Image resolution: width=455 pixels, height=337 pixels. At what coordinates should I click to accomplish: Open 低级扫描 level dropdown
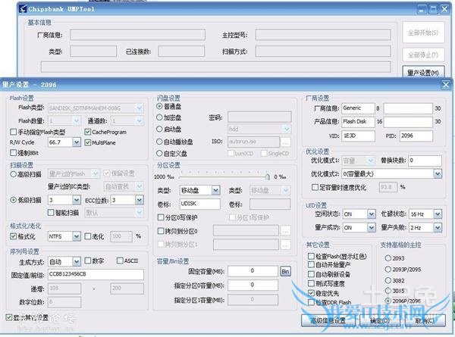tap(77, 200)
